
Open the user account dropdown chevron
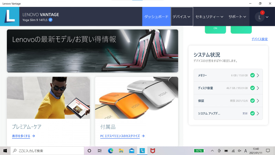point(267,17)
